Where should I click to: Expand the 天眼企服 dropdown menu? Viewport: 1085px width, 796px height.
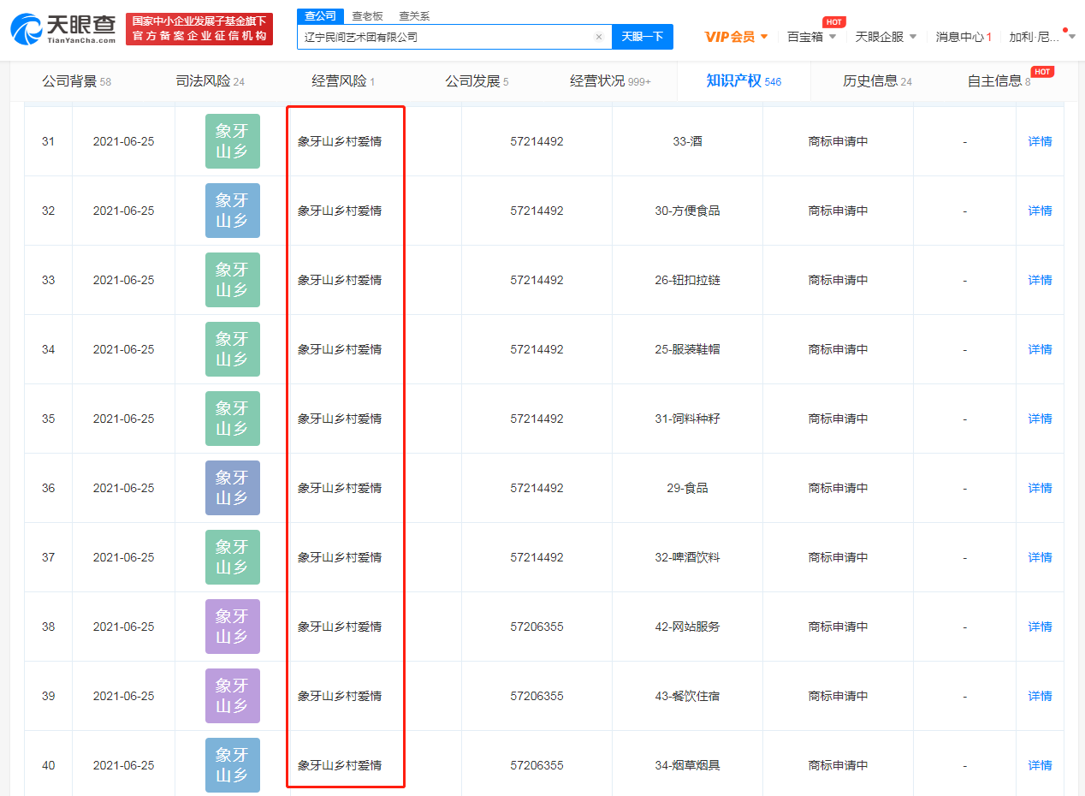(886, 37)
